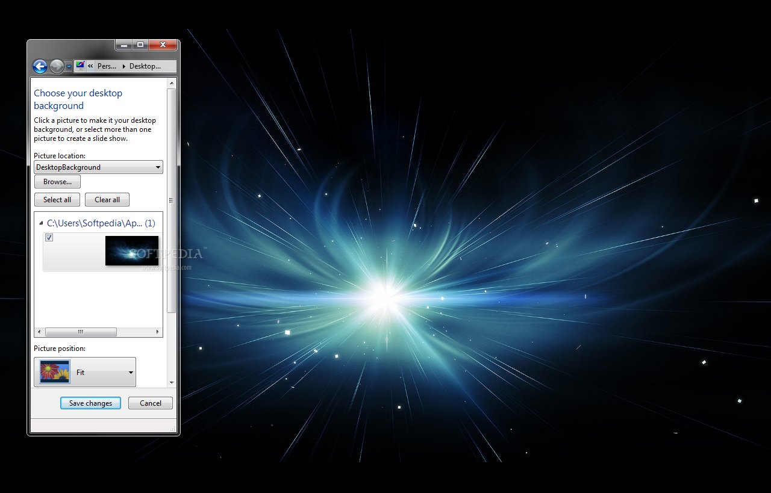The height and width of the screenshot is (493, 771).
Task: Click the C:\Users\Softpedia\Ap... (1) group header
Action: (101, 223)
